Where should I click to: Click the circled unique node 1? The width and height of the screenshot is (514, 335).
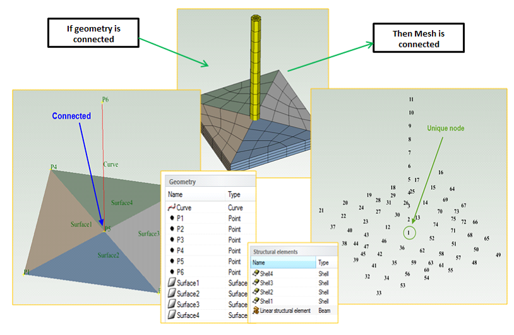[x=409, y=233]
